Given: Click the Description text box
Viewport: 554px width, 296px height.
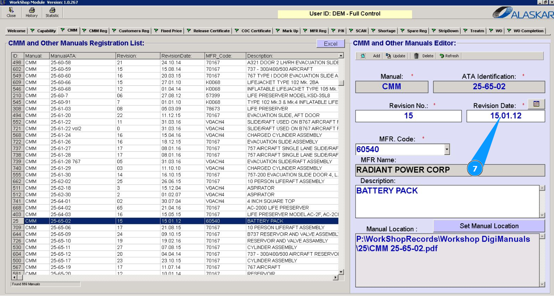Looking at the screenshot, I should pos(447,202).
